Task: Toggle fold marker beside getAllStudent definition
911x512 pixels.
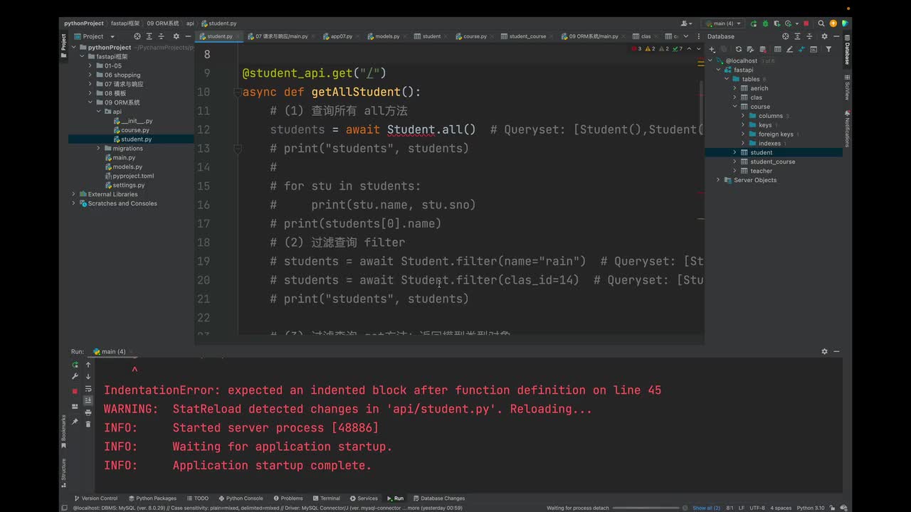Action: click(238, 92)
